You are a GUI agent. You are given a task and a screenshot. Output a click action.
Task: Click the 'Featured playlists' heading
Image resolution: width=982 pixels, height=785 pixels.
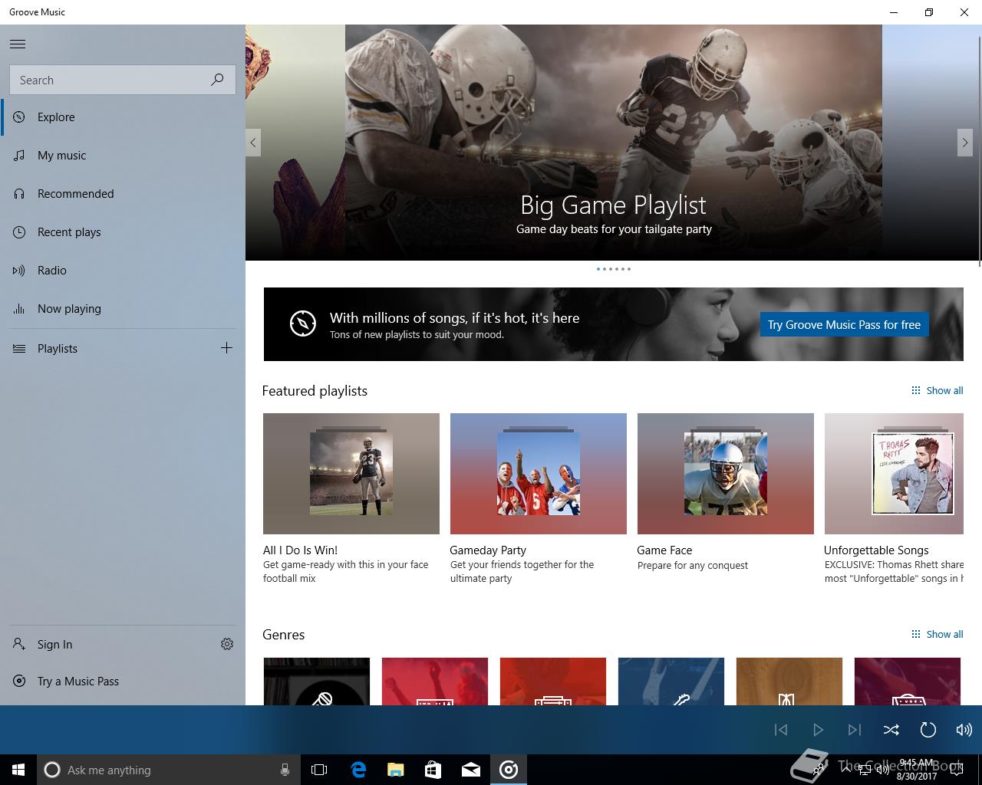(x=315, y=391)
